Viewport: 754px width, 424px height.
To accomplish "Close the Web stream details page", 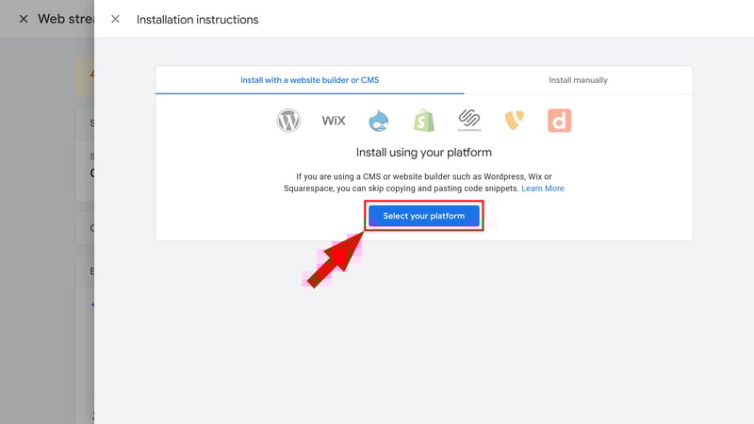I will coord(24,19).
